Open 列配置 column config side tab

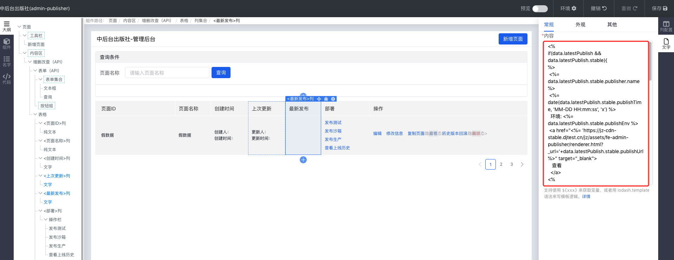(x=666, y=26)
